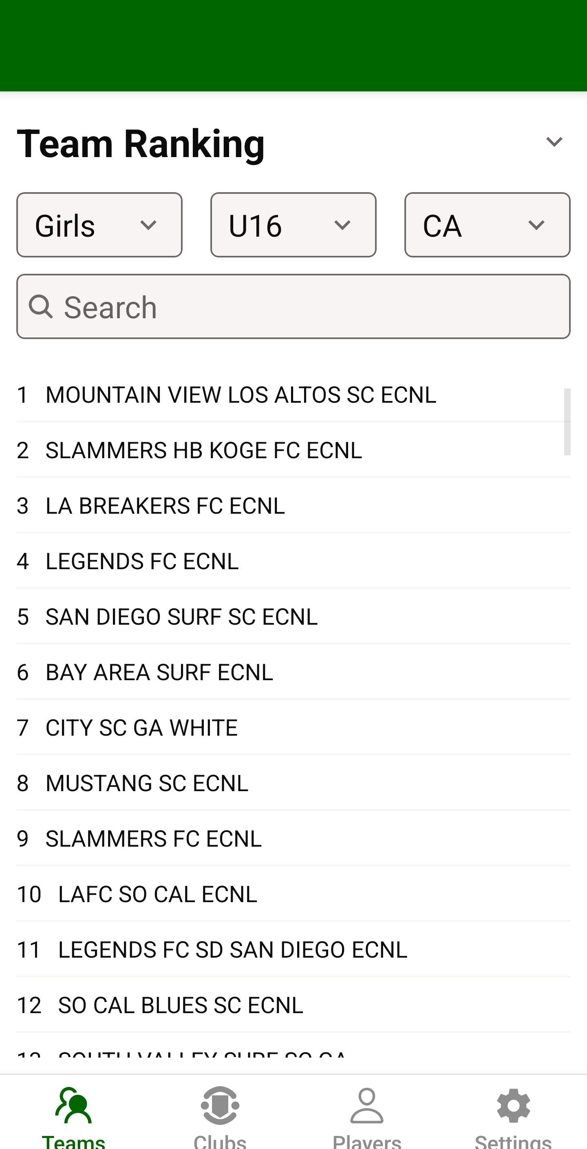Viewport: 587px width, 1149px height.
Task: Tap the Teams icon in bottom navigation
Action: [73, 1106]
